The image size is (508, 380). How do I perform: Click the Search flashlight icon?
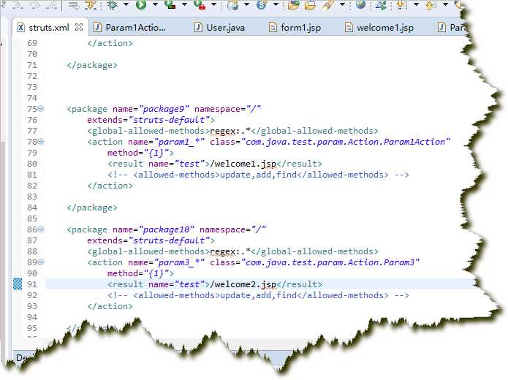tap(328, 4)
